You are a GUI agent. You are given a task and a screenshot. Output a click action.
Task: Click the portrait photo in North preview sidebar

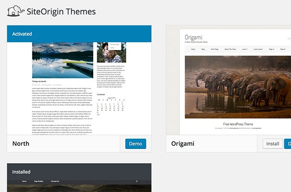click(x=111, y=52)
